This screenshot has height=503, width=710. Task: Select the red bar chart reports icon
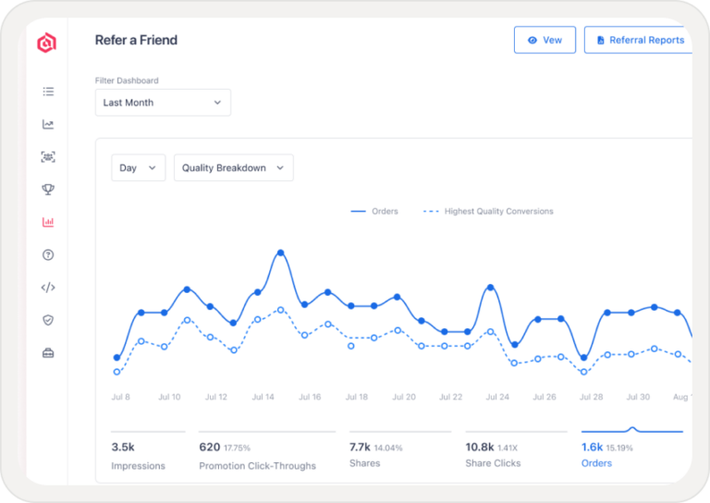(x=48, y=222)
